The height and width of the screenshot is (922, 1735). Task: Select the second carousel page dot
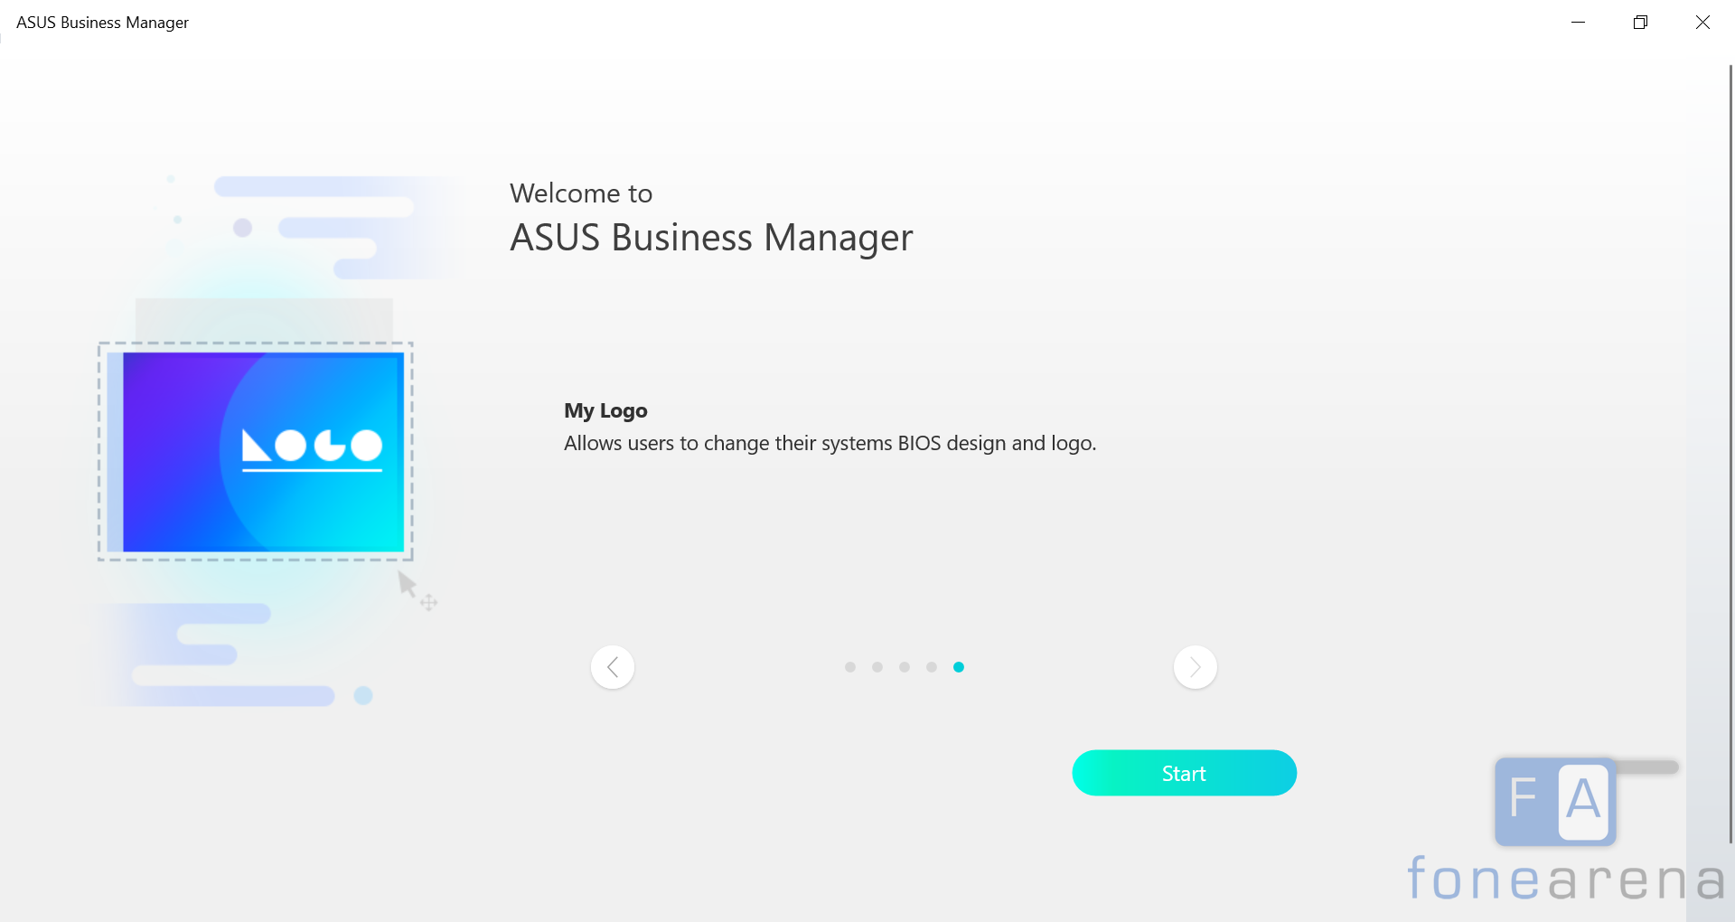click(x=877, y=667)
